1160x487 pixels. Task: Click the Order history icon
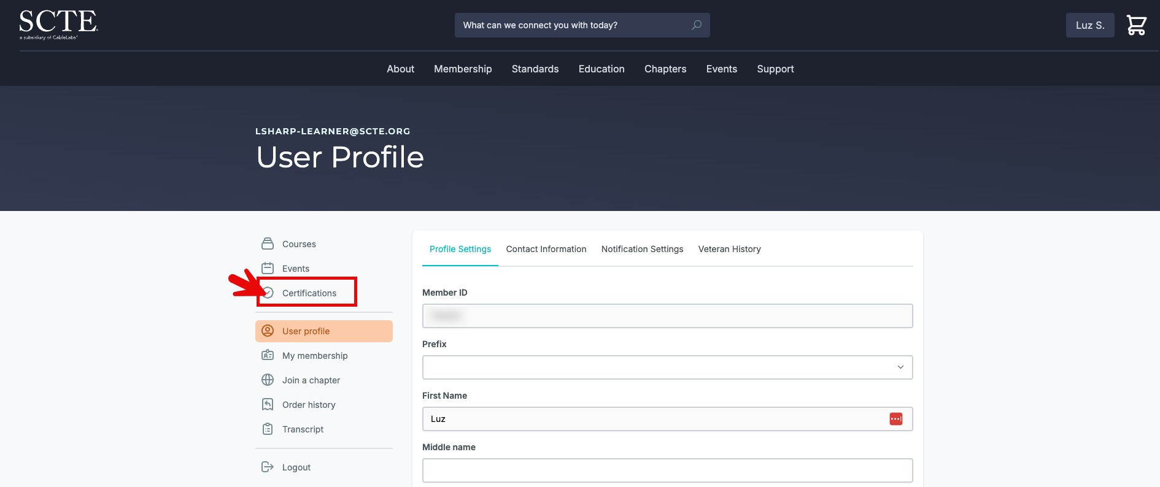[268, 405]
